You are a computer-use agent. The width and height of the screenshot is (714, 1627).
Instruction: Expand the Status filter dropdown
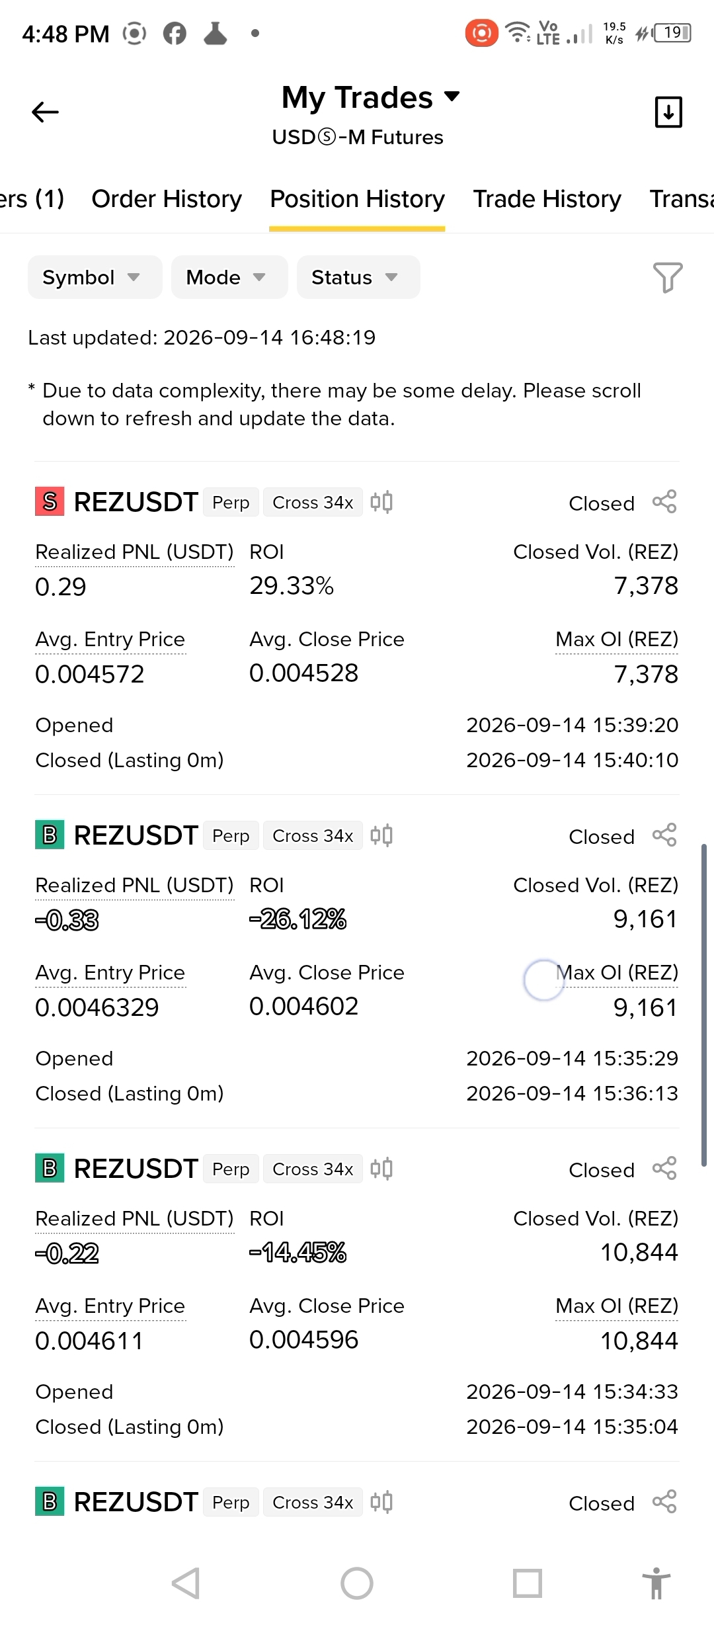358,277
